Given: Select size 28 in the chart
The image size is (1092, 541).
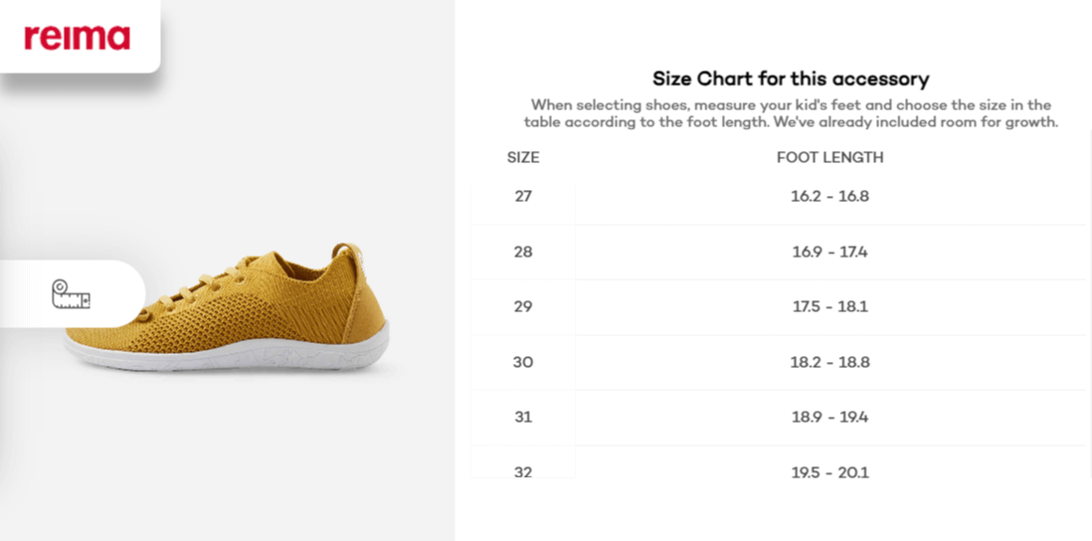Looking at the screenshot, I should click(x=523, y=252).
